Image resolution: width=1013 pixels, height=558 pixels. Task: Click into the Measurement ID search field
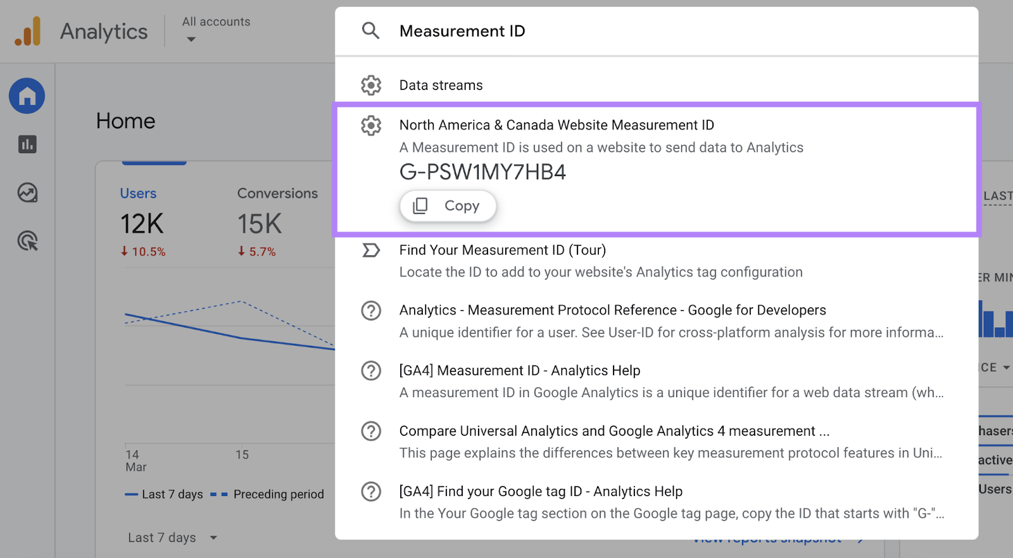point(633,31)
